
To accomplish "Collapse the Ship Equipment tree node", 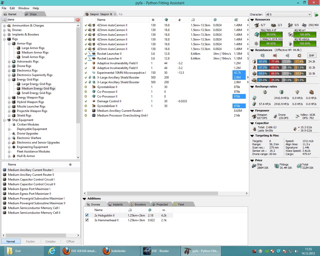I will point(4,120).
